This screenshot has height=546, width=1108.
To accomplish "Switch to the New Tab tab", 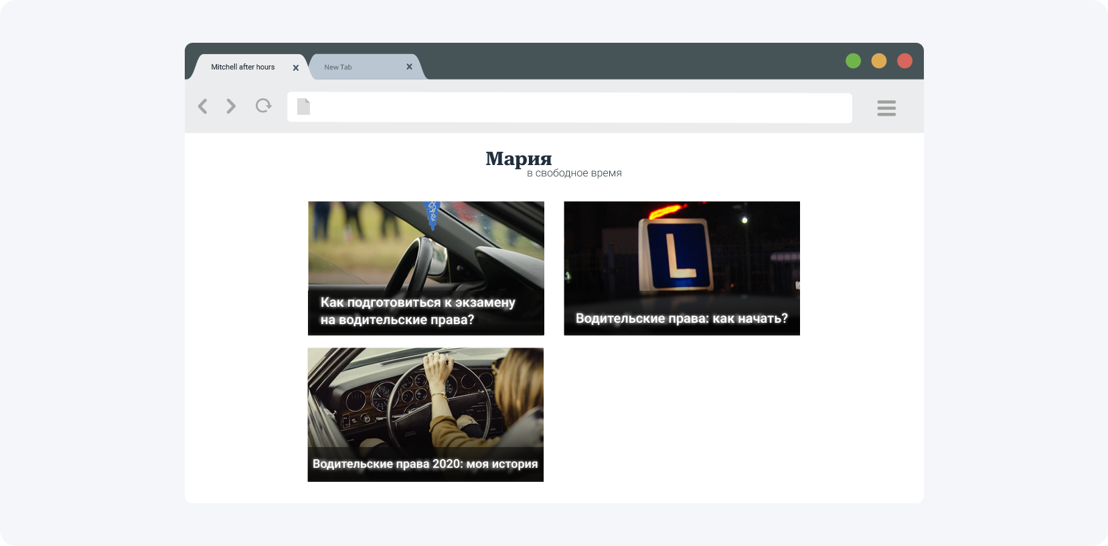I will (355, 67).
